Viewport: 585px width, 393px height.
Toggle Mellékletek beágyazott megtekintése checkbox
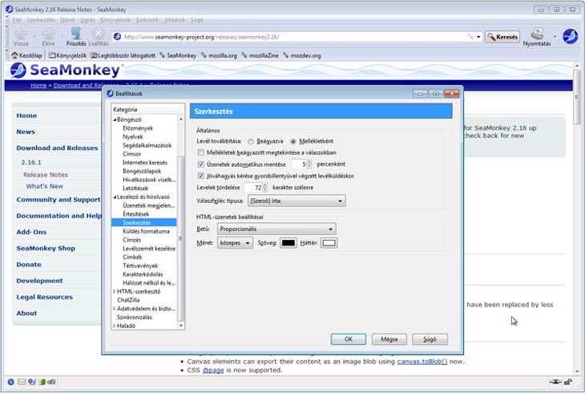click(200, 152)
